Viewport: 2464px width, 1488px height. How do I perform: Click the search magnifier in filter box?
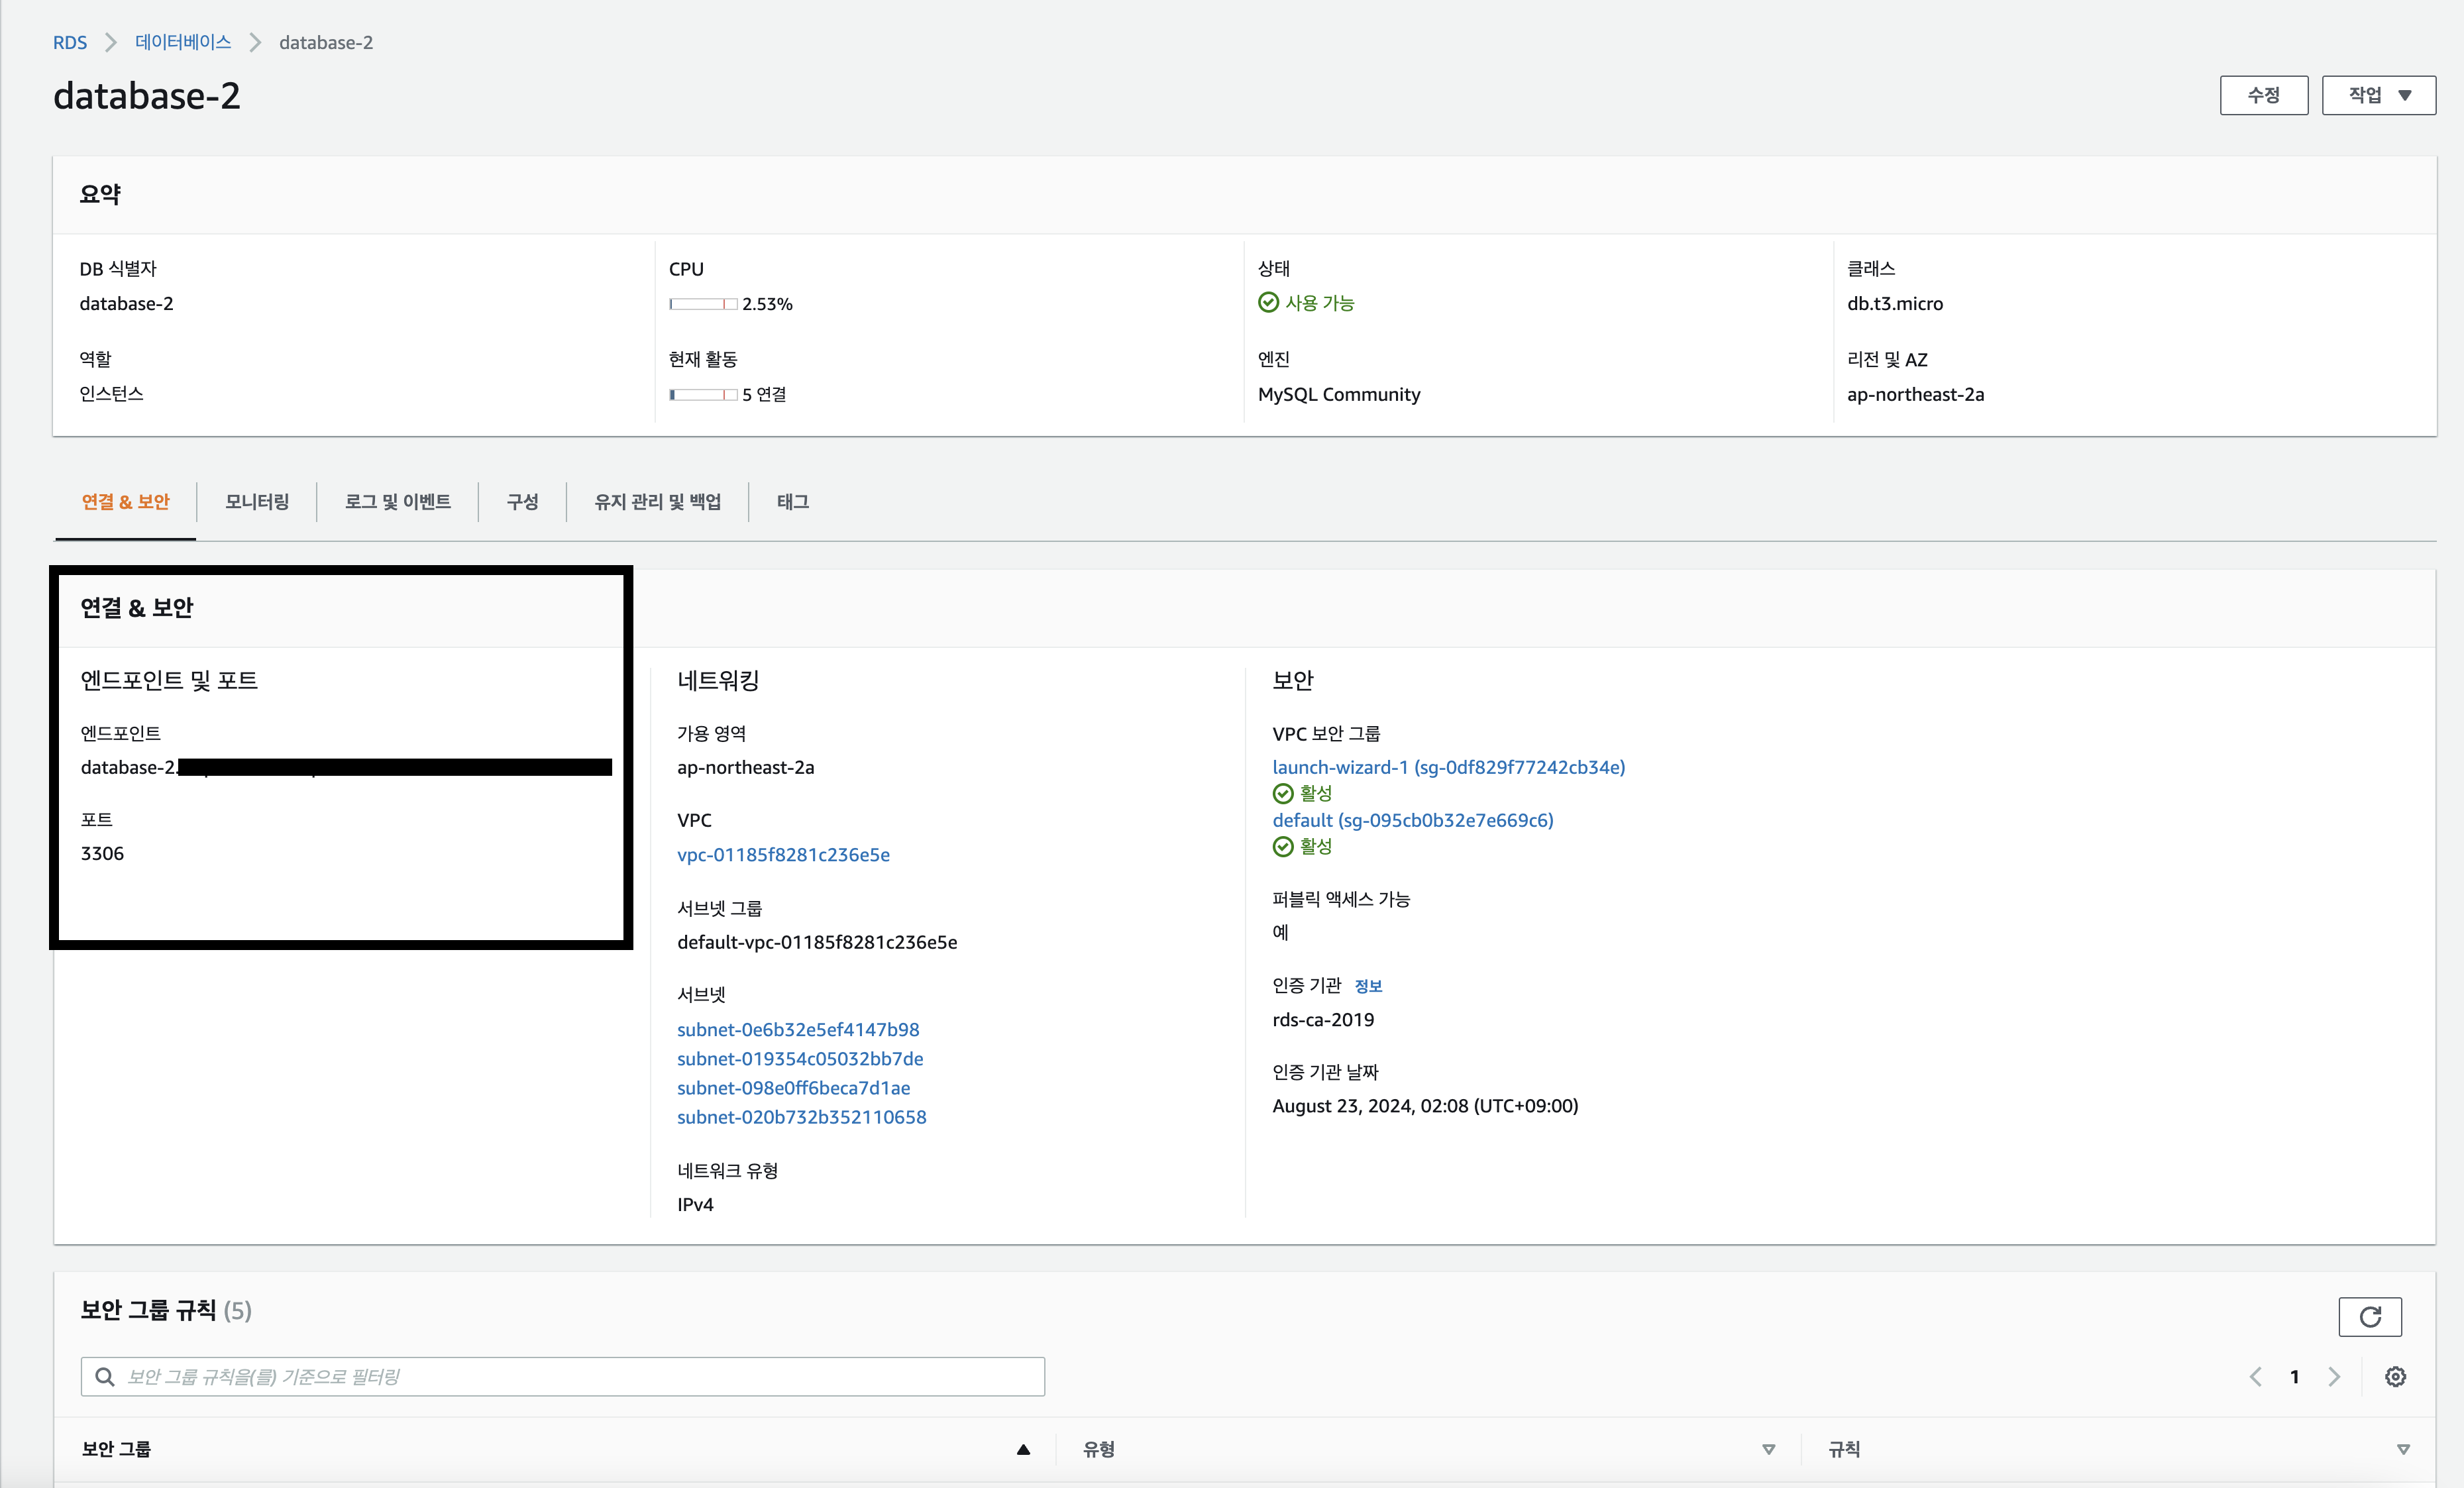point(105,1377)
